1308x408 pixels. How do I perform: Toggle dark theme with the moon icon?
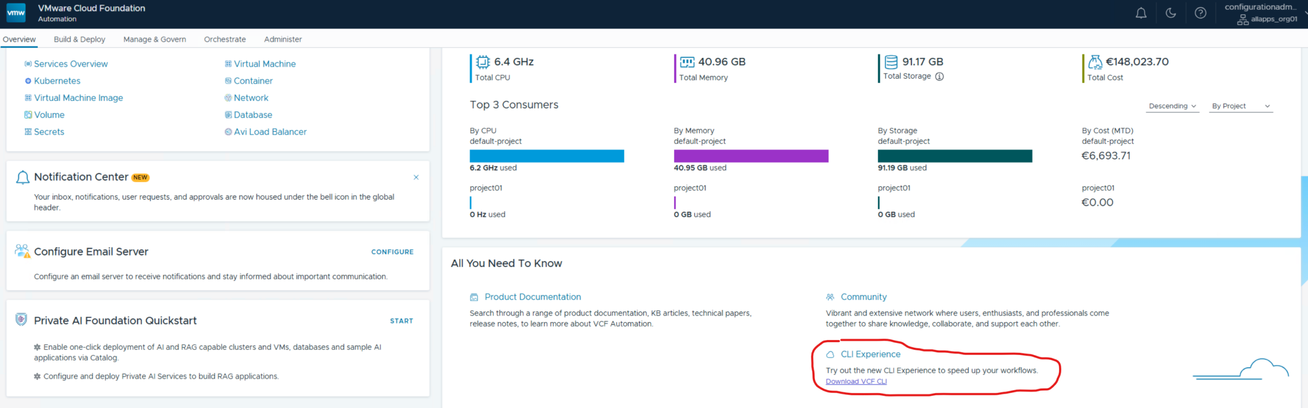click(x=1171, y=13)
